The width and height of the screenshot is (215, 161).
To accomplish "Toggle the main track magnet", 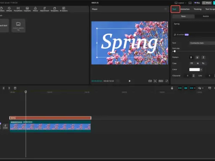I will point(180,88).
